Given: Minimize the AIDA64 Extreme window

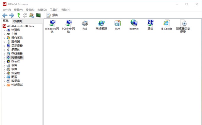Looking at the screenshot, I should click(x=177, y=4).
